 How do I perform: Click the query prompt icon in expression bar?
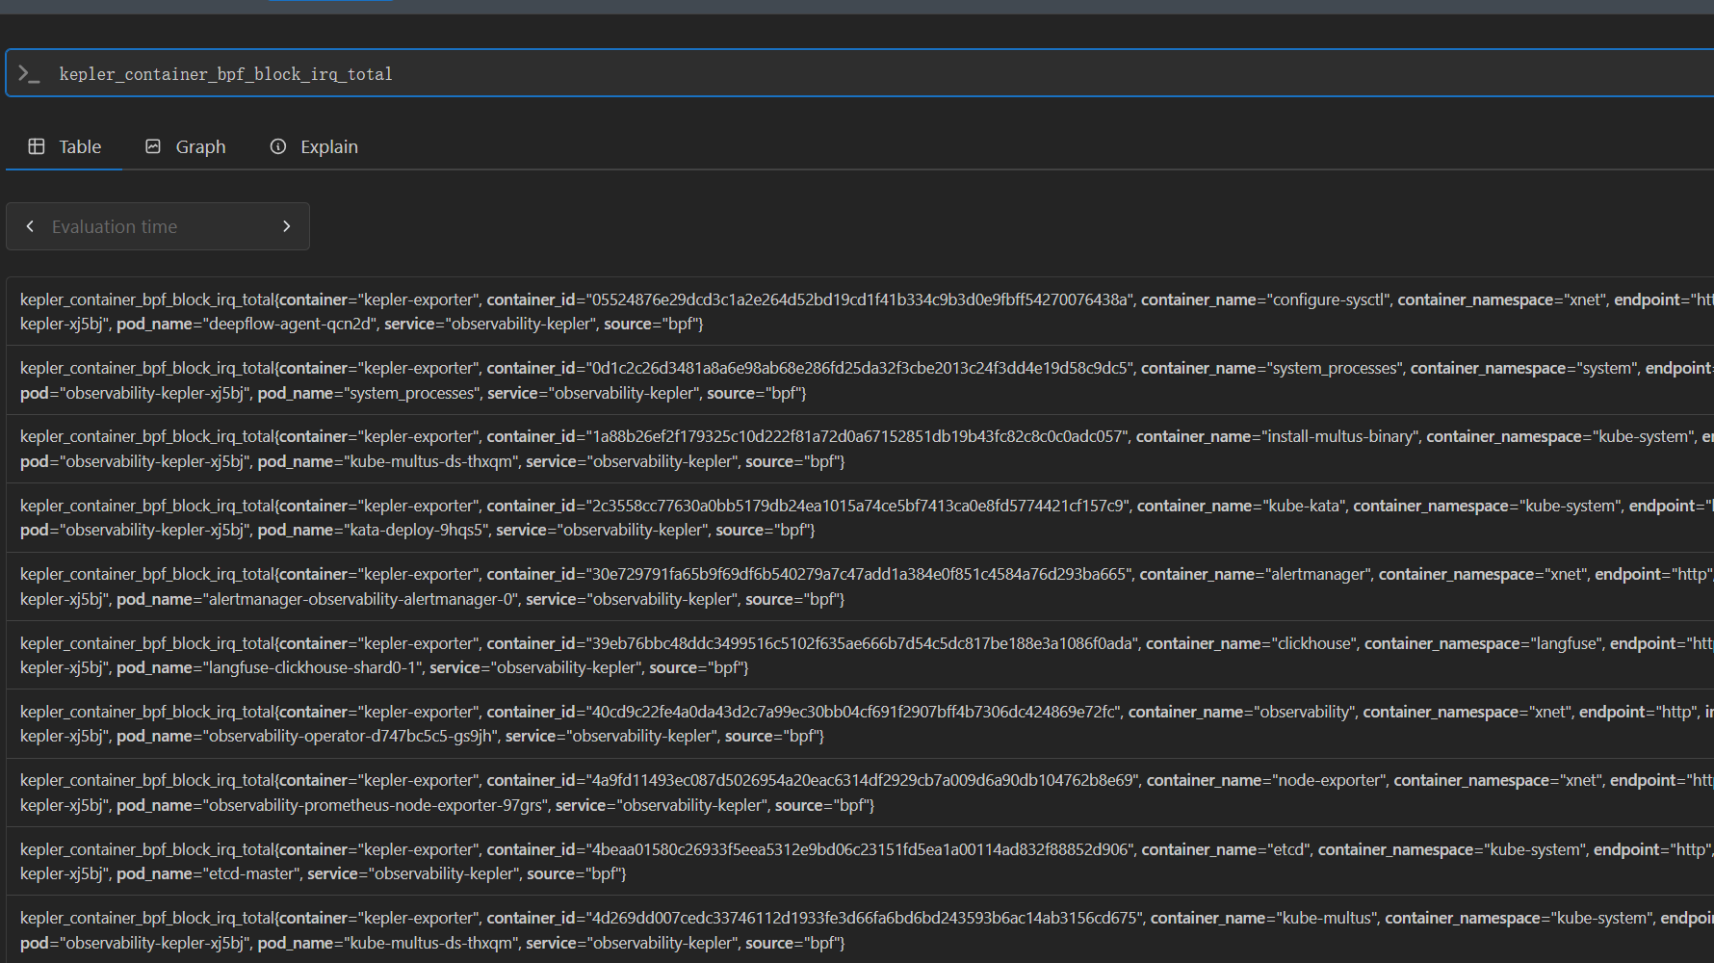pos(29,74)
